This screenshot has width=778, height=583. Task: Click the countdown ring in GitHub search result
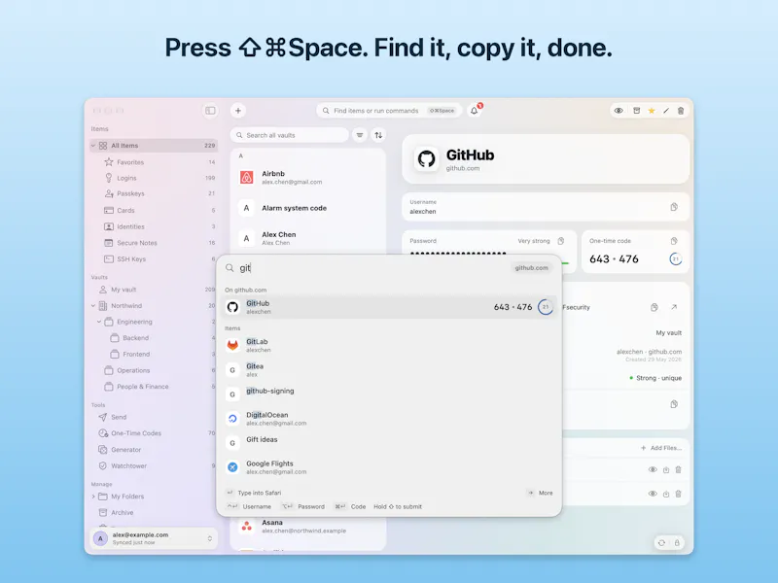(x=546, y=307)
